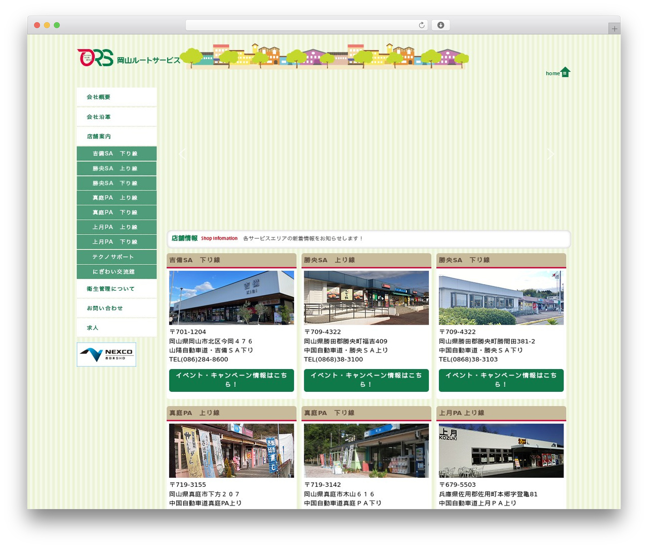Select 勝央SA 下り線 submenu item

(x=116, y=183)
